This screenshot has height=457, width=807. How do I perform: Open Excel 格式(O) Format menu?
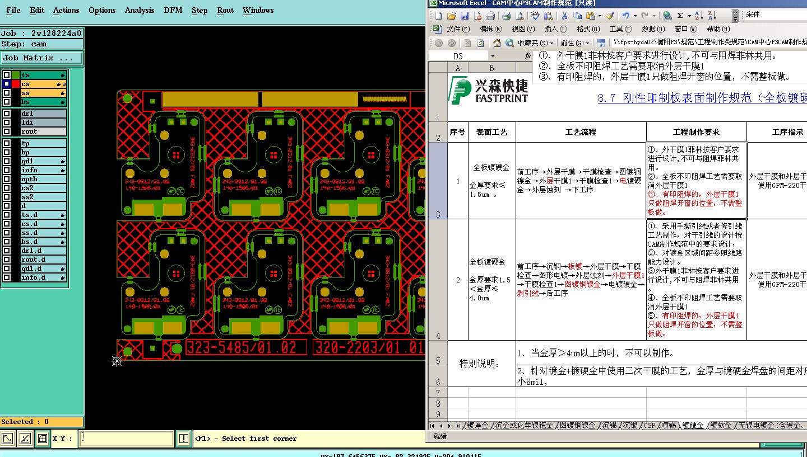tap(587, 29)
